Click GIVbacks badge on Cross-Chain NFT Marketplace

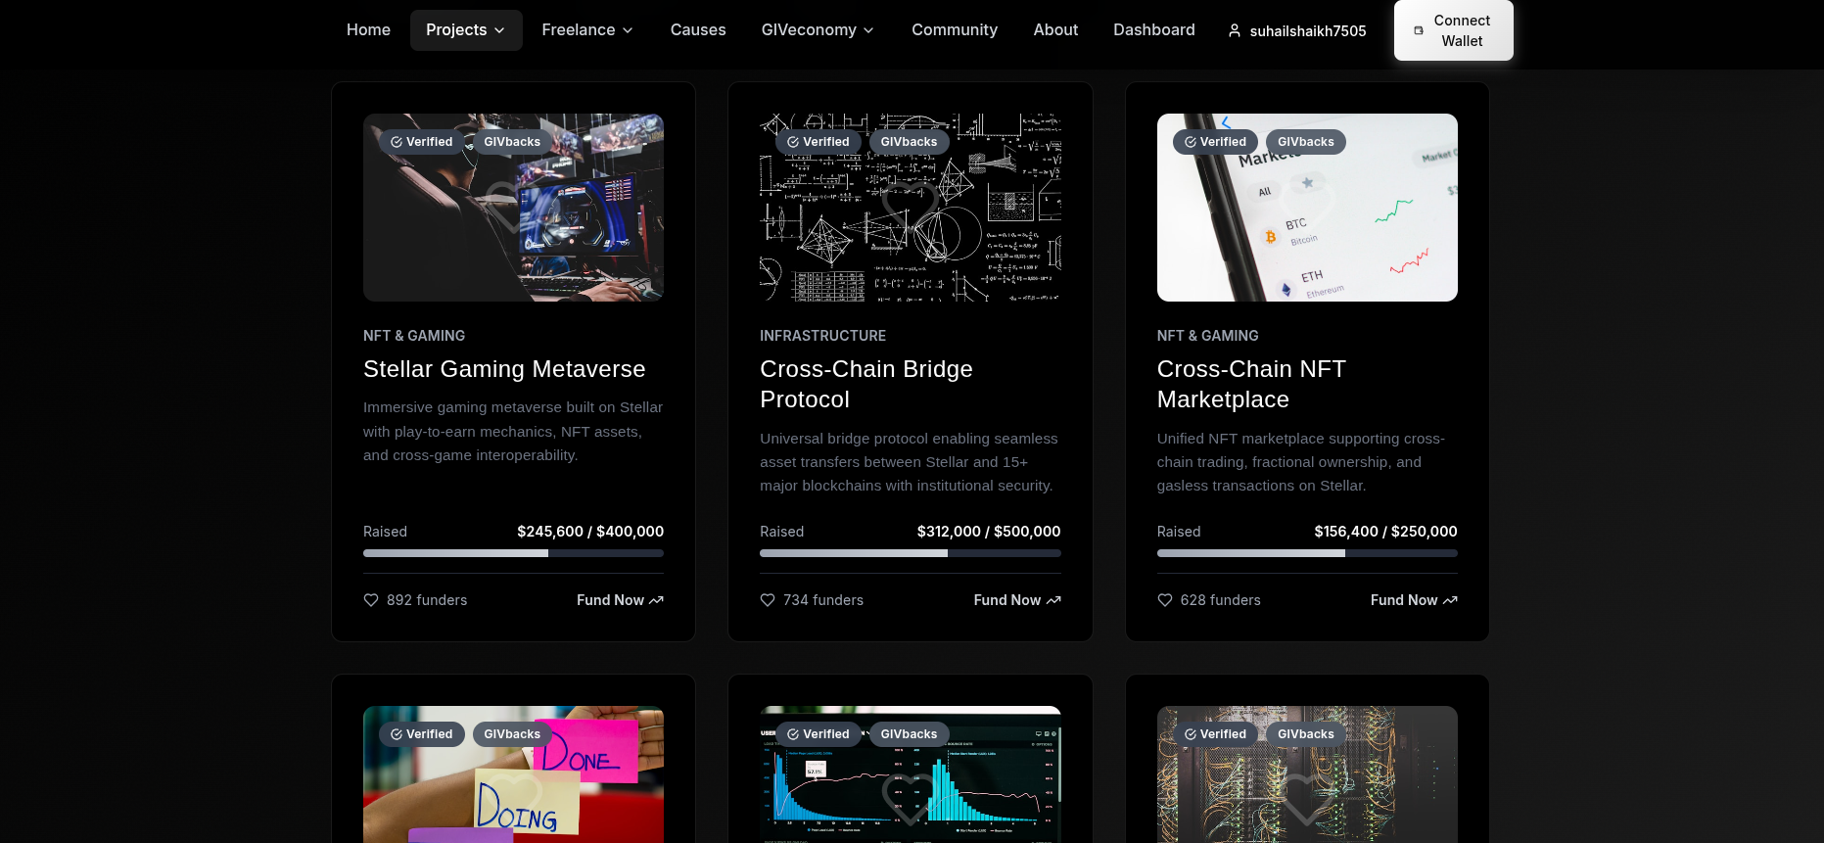[1306, 142]
